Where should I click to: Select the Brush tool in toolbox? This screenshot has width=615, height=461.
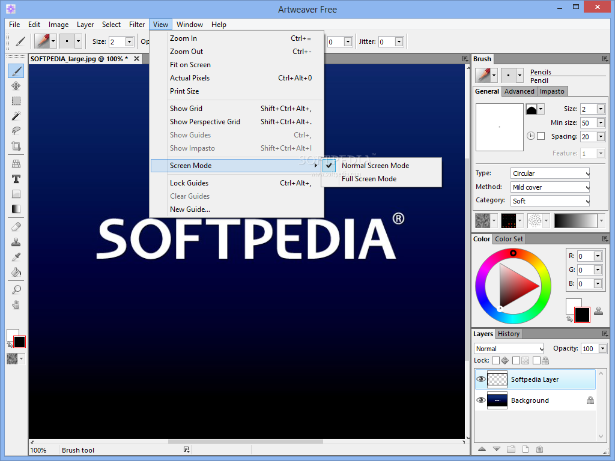pos(16,71)
